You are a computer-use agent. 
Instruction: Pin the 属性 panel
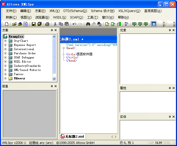point(170,88)
